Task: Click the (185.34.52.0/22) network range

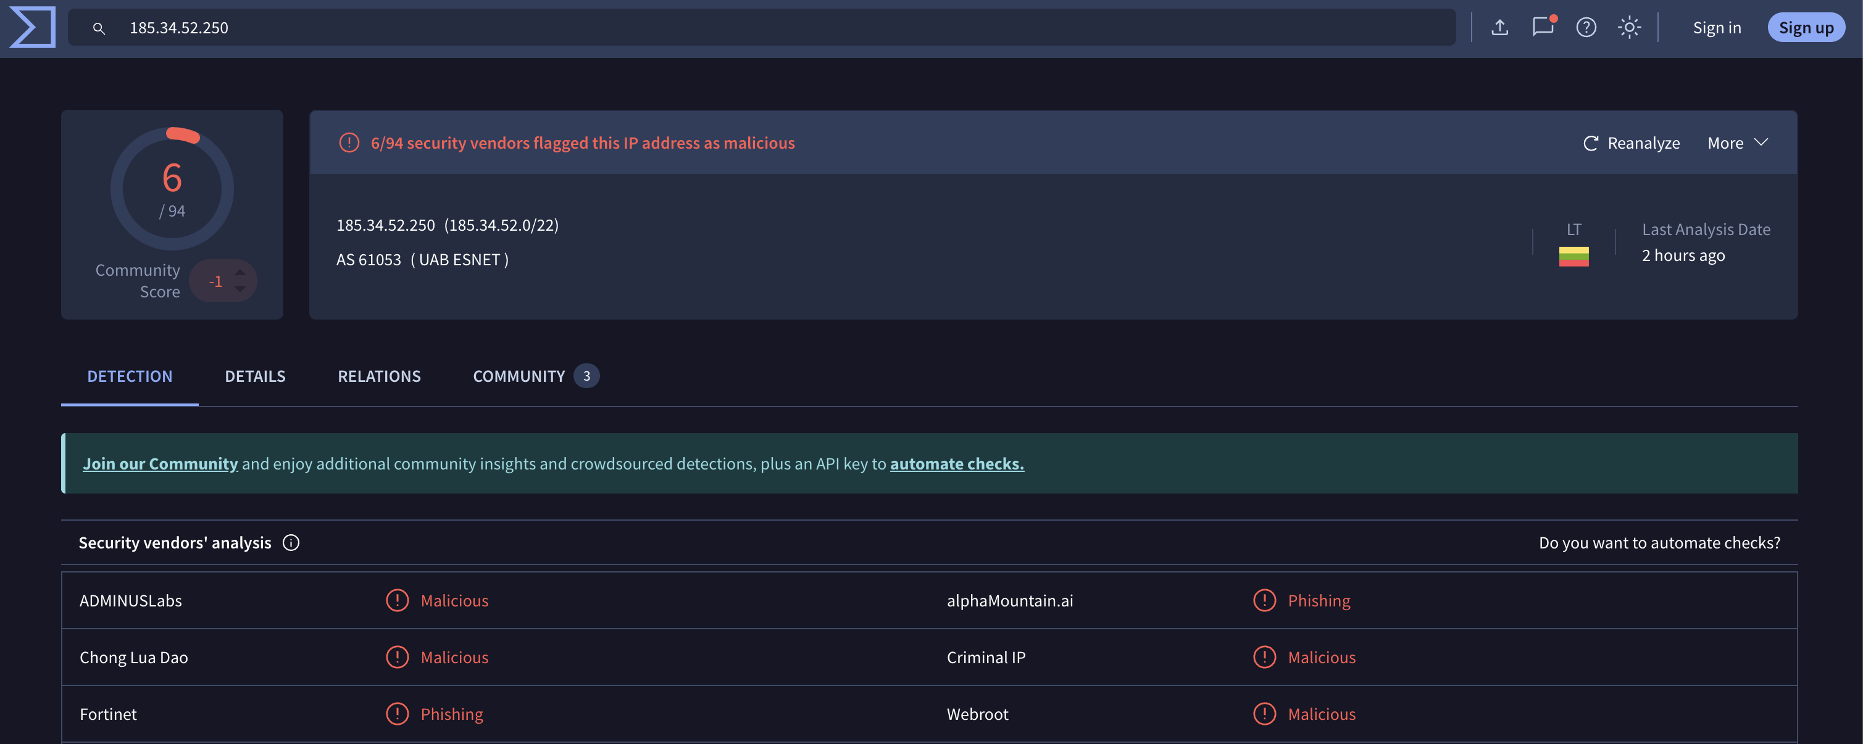Action: pyautogui.click(x=501, y=226)
